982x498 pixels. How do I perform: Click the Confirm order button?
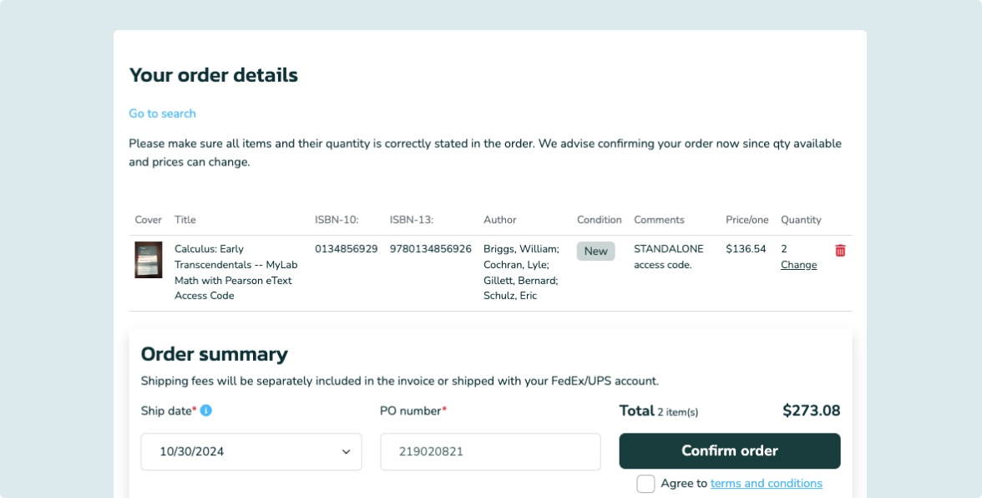[x=730, y=451]
